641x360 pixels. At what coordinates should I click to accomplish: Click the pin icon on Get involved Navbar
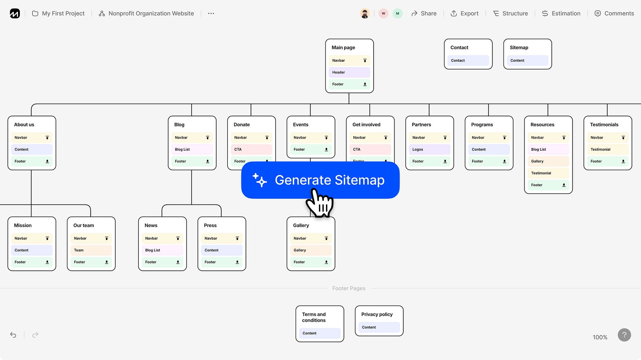[386, 138]
